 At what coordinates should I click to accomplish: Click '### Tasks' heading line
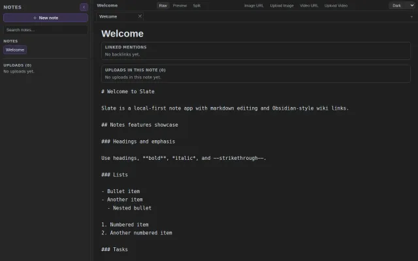115,249
